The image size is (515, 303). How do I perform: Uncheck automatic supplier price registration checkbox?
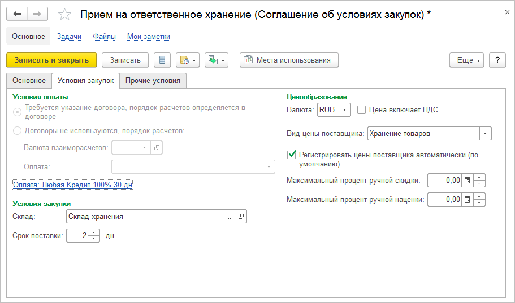click(292, 154)
